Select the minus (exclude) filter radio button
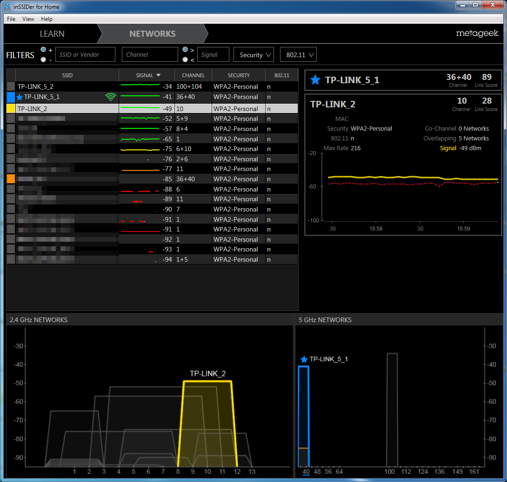Viewport: 507px width, 482px height. coord(43,59)
